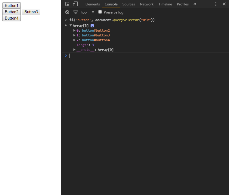Image resolution: width=229 pixels, height=195 pixels.
Task: Clear the console with the ban icon
Action: click(x=67, y=12)
